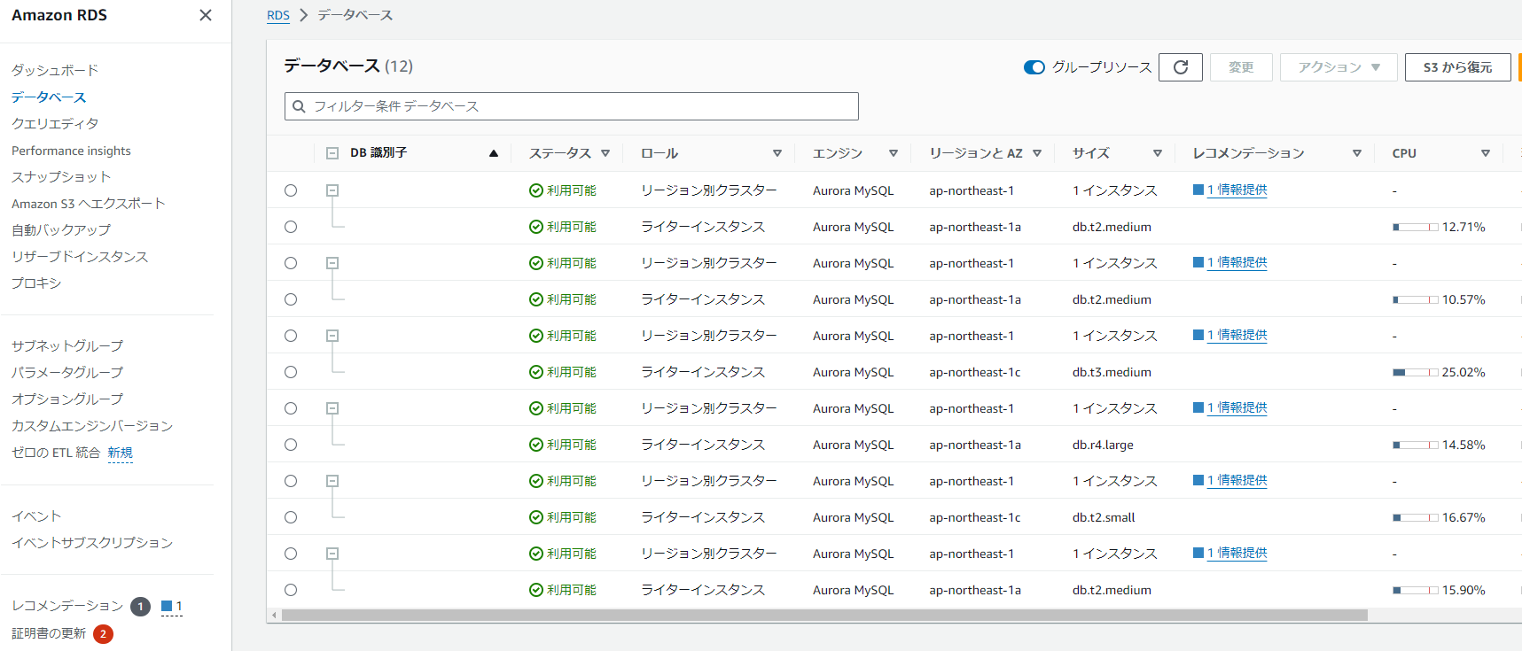Click the refresh databases icon button
Viewport: 1522px width, 651px height.
[x=1180, y=67]
